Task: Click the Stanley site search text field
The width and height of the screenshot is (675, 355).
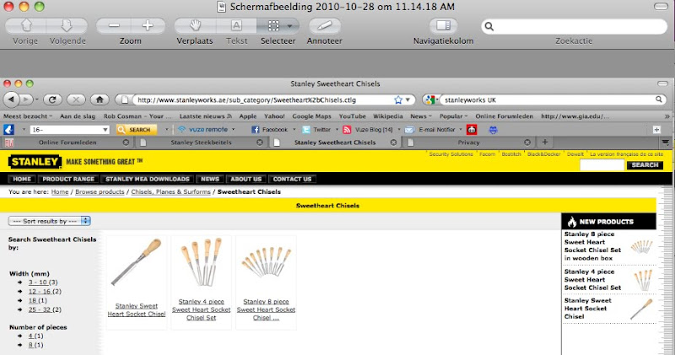Action: click(602, 164)
